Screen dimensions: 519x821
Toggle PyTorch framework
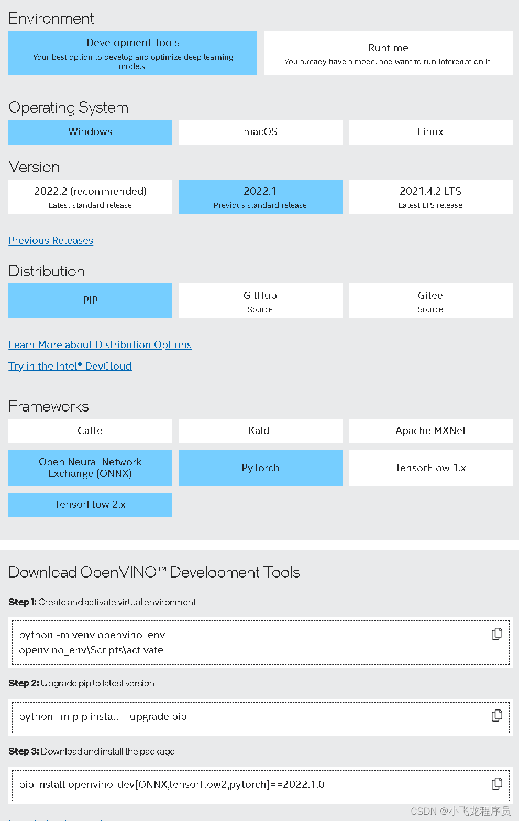260,468
